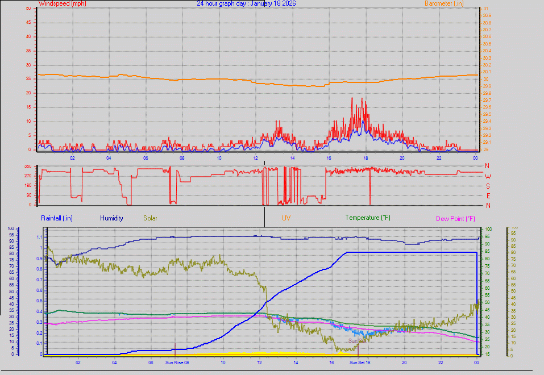The width and height of the screenshot is (544, 375).
Task: Click the 24 hour graph day title
Action: (x=246, y=3)
